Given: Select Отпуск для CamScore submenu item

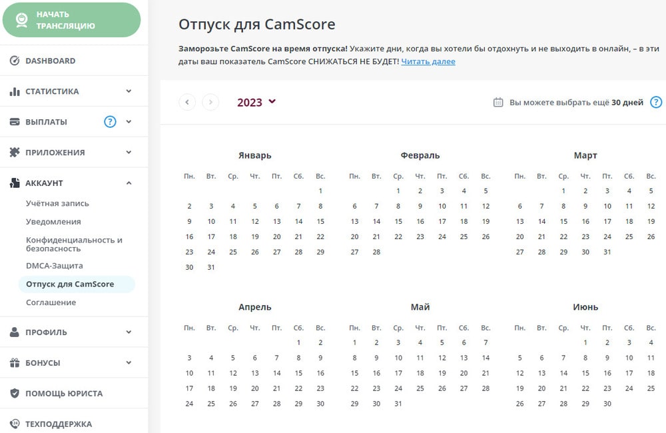Looking at the screenshot, I should click(x=77, y=284).
